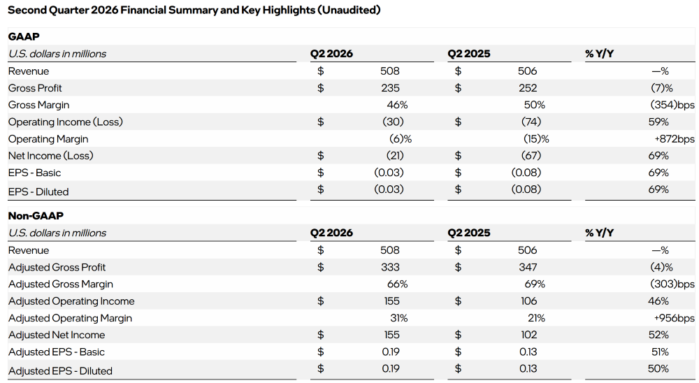Viewport: 699px width, 383px height.
Task: Click the GAAP % Y/Y column header
Action: (x=599, y=54)
